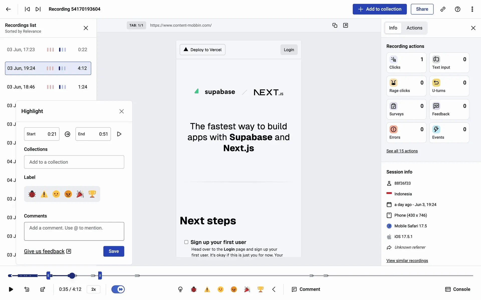Switch to the Actions tab
481x300 pixels.
pyautogui.click(x=414, y=28)
